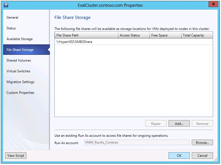Image resolution: width=221 pixels, height=165 pixels.
Task: Open the Available Storage page
Action: point(20,39)
